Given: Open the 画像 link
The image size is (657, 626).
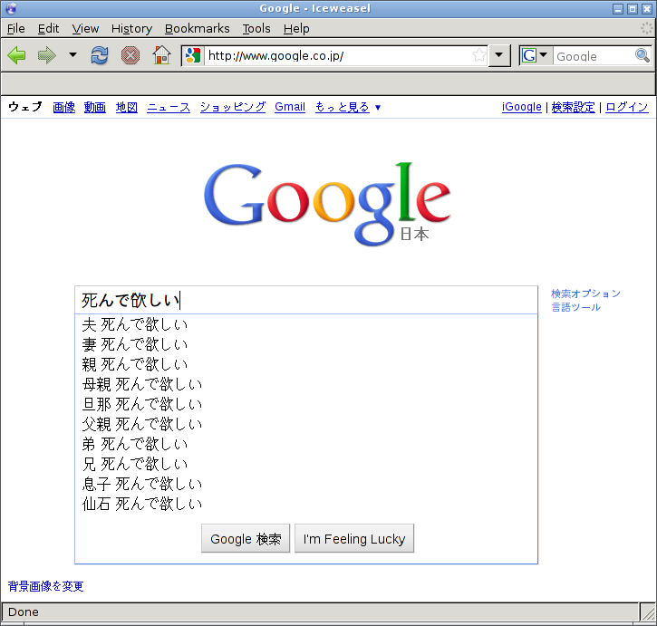Looking at the screenshot, I should click(x=64, y=107).
